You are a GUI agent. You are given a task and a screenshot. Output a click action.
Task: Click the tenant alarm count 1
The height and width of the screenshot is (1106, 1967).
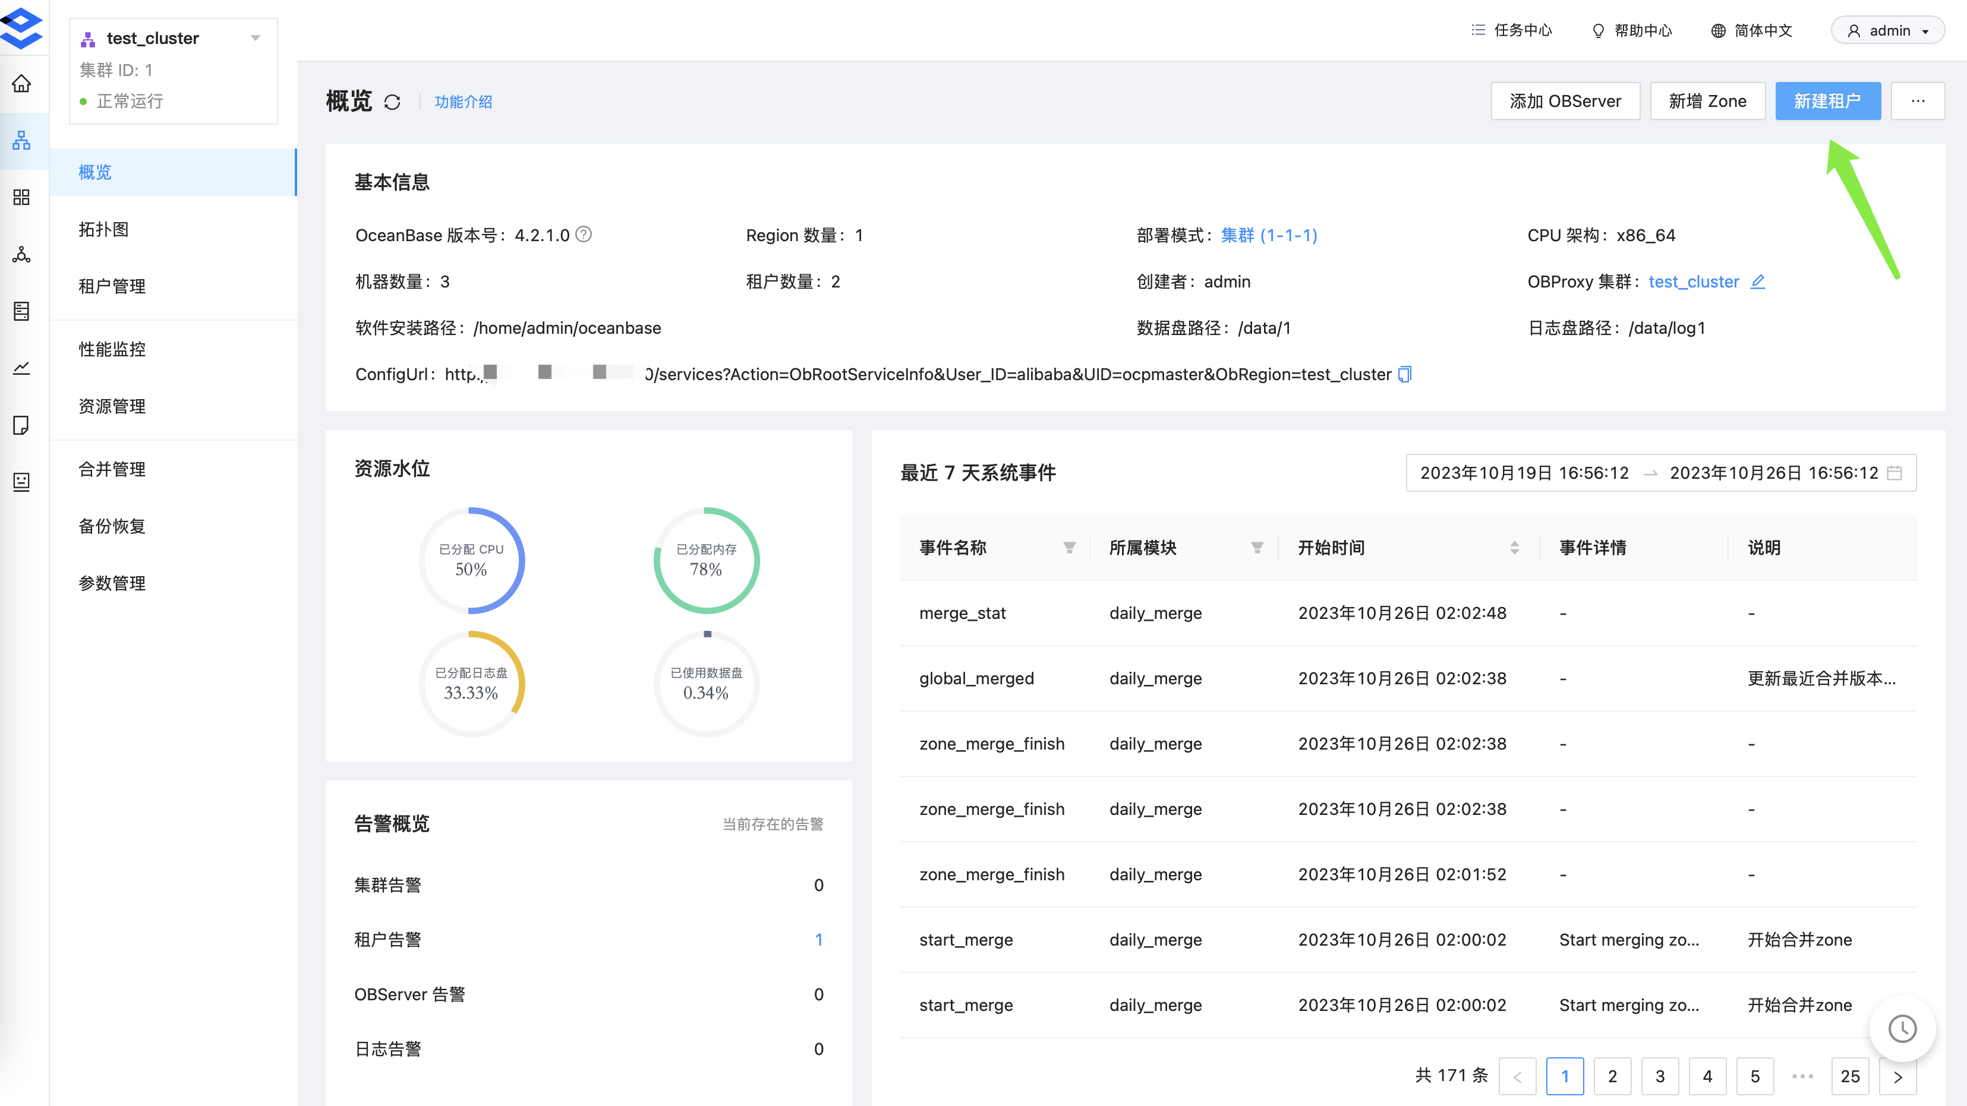click(x=818, y=940)
